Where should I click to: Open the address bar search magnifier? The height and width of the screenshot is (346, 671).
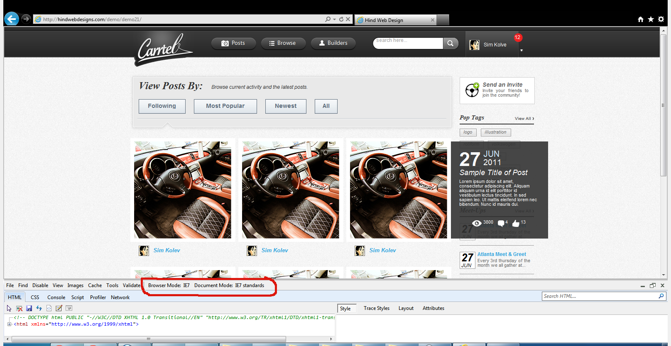pos(328,19)
